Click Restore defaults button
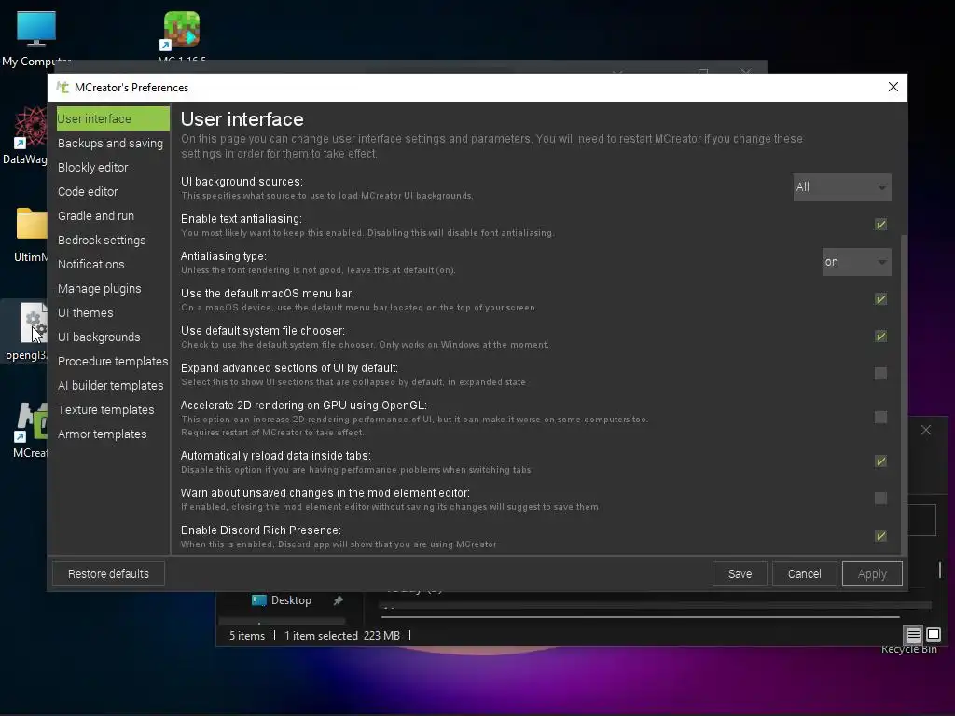Screen dimensions: 955x716 pos(108,574)
